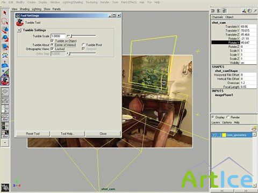Open the viewport Panels menu

(x=56, y=9)
